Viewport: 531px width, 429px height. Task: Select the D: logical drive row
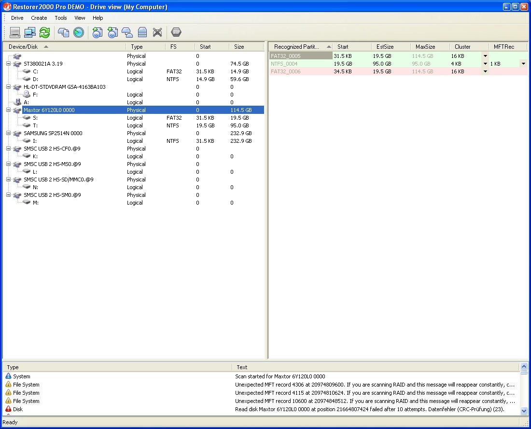point(133,79)
